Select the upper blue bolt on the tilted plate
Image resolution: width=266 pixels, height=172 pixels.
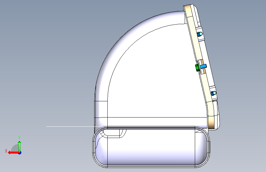pos(200,34)
